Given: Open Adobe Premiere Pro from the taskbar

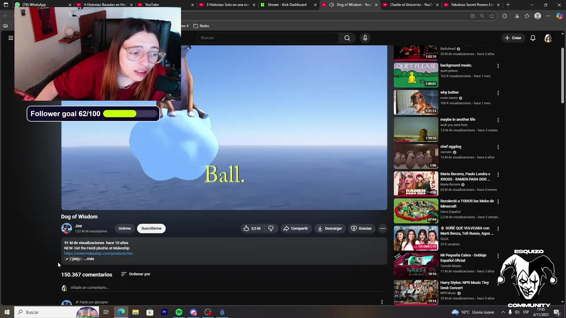Looking at the screenshot, I should pos(164,312).
